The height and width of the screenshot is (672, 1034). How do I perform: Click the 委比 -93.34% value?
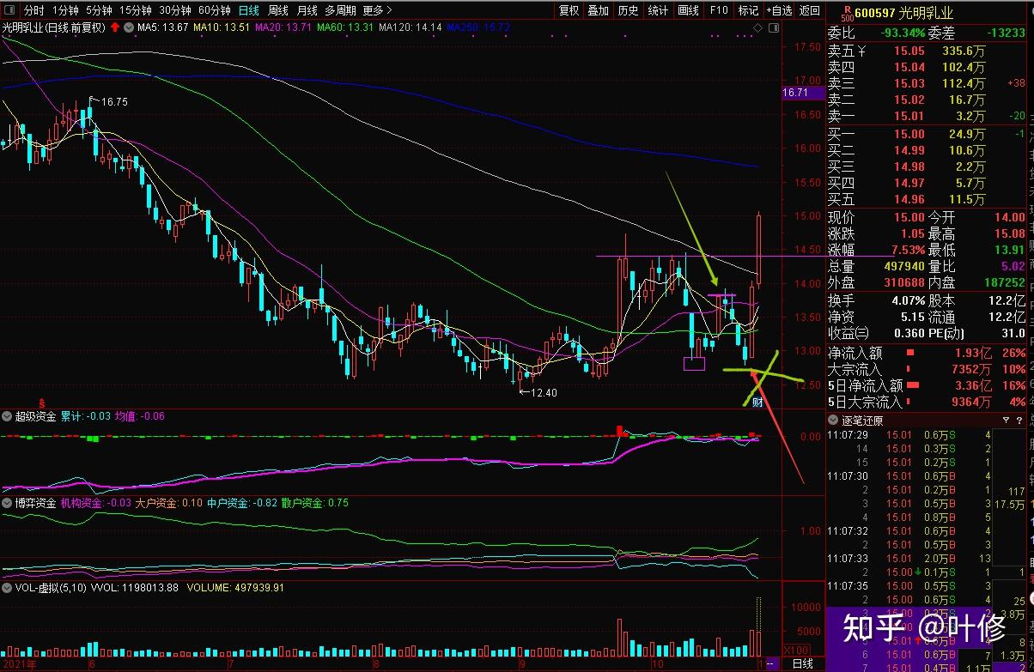coord(903,33)
